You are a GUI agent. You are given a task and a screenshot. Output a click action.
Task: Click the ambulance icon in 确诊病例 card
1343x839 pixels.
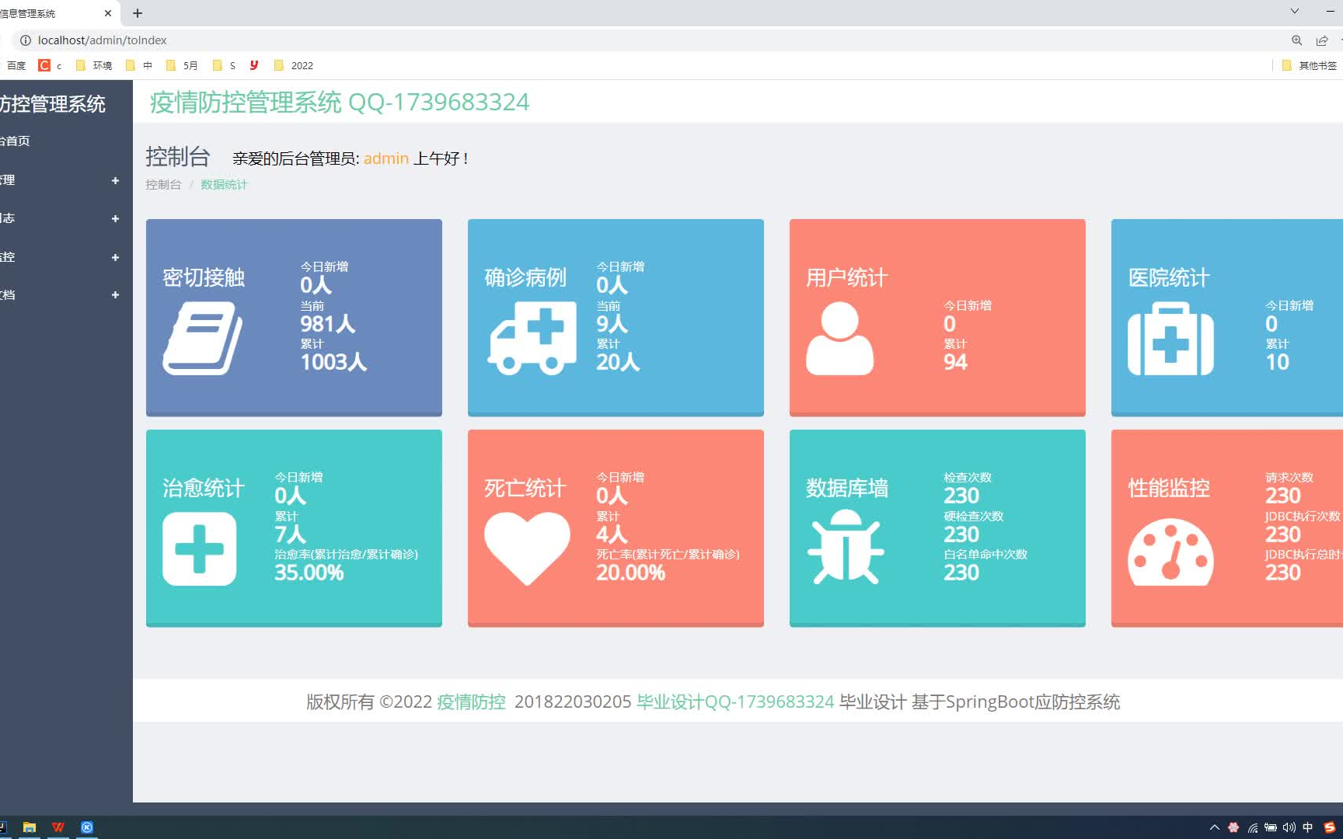coord(532,339)
